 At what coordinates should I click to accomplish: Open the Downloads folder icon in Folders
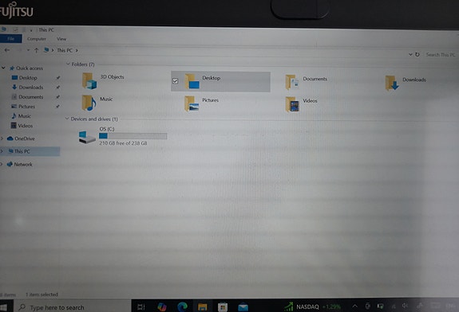392,83
